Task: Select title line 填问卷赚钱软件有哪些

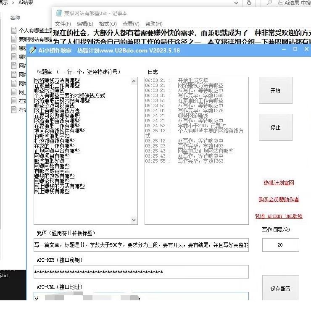Action: click(59, 131)
